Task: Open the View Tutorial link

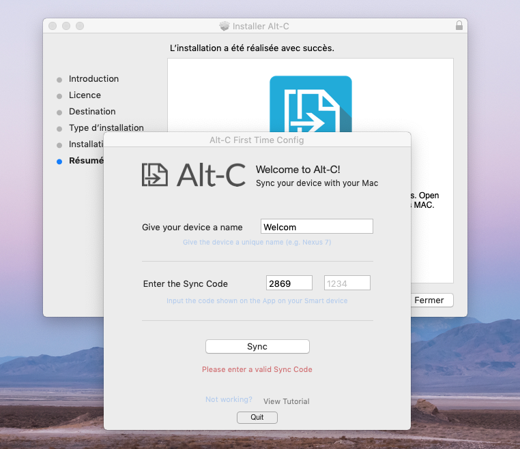Action: click(x=286, y=401)
